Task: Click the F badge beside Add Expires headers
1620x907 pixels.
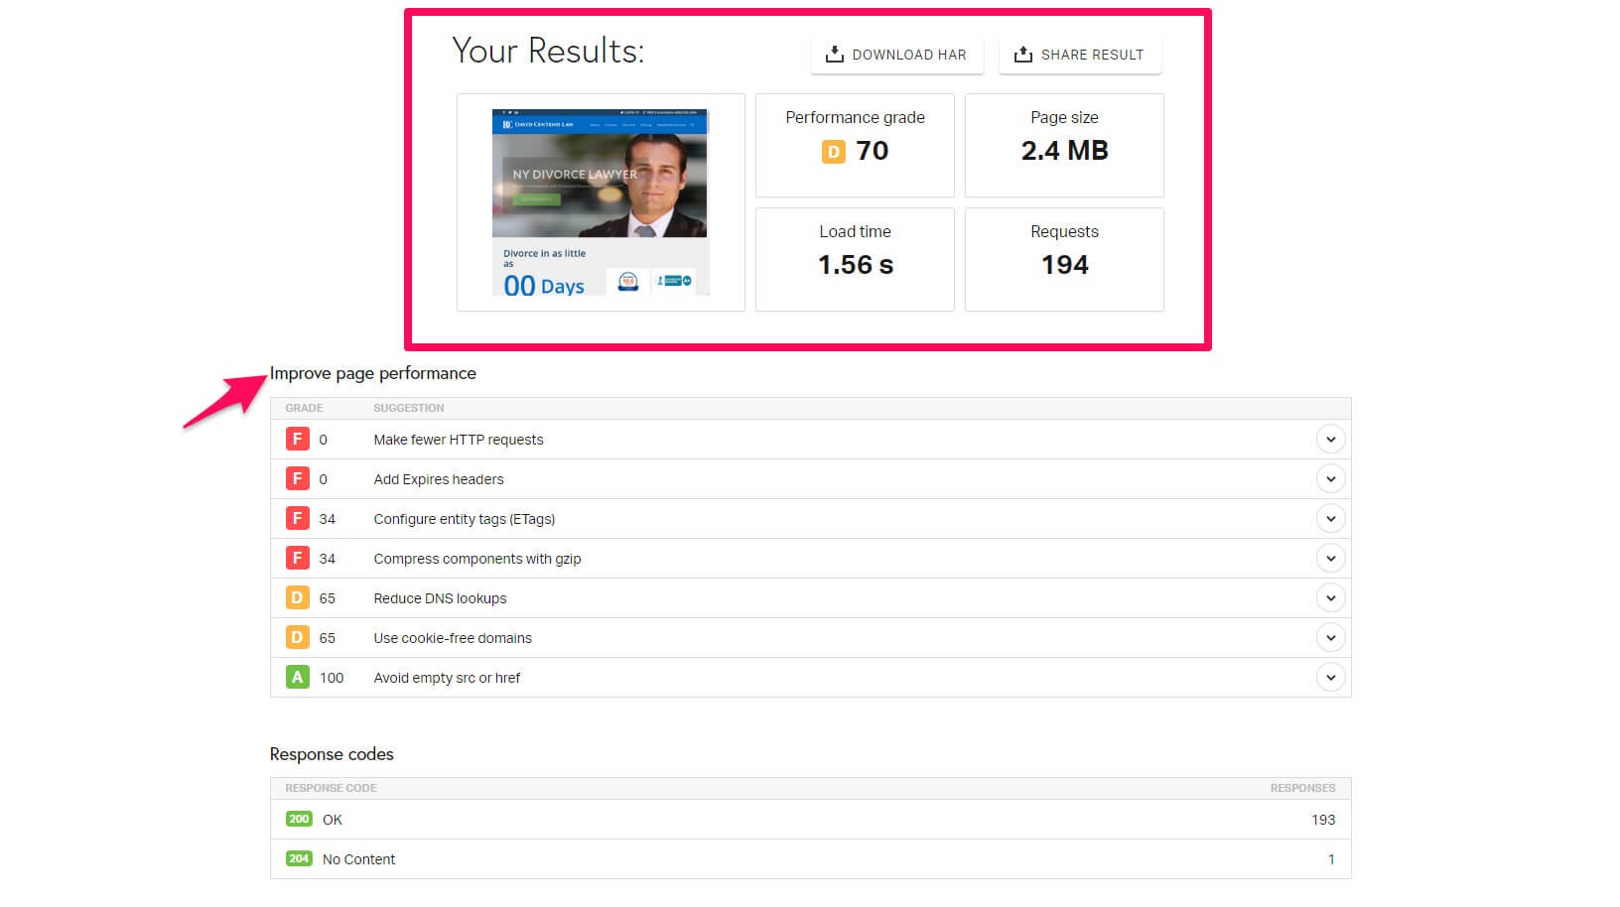Action: point(297,478)
